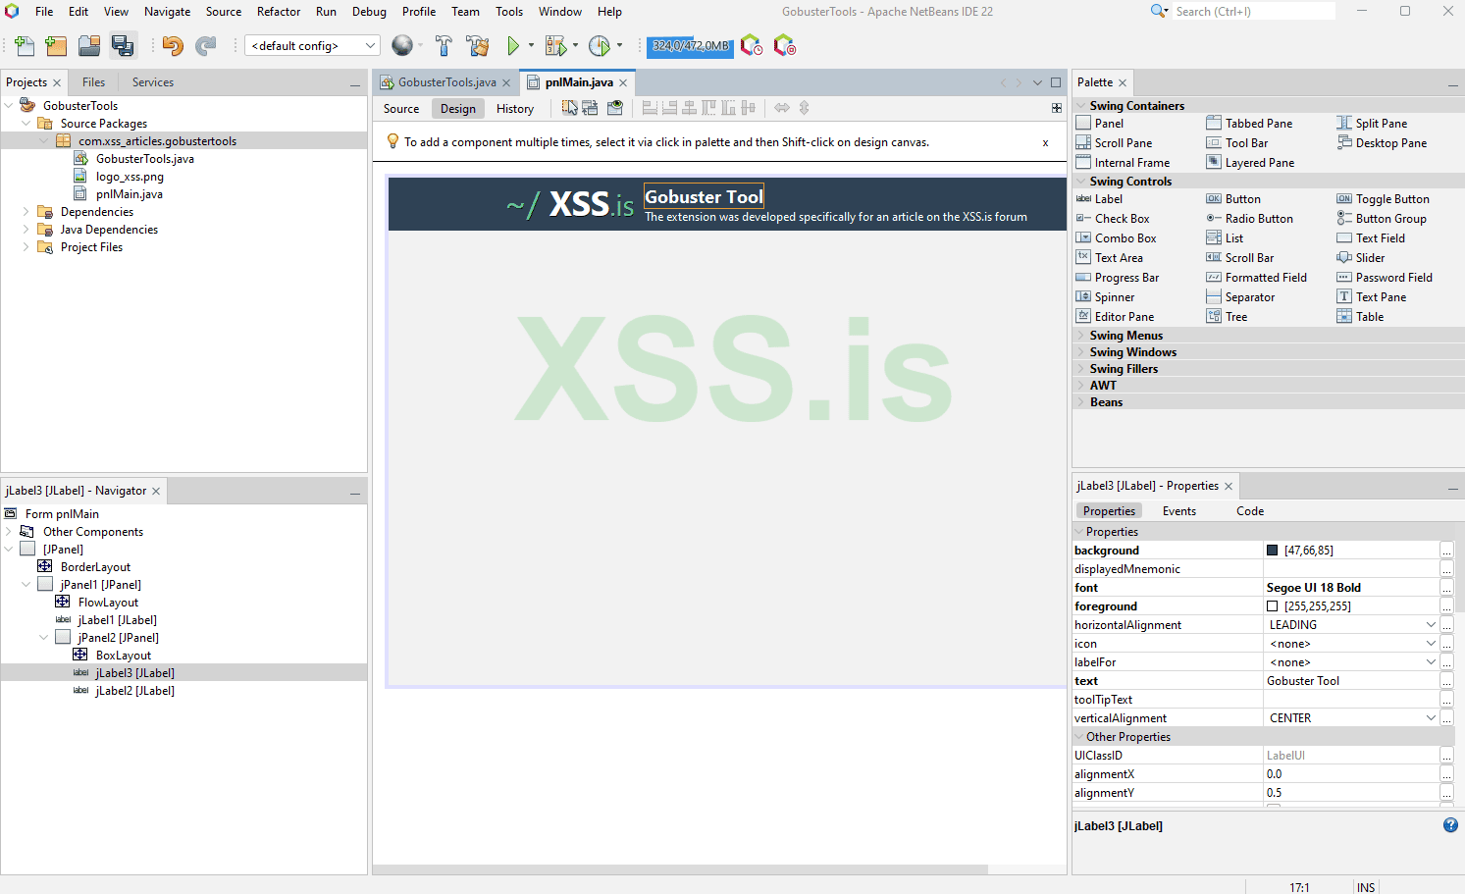This screenshot has height=894, width=1465.
Task: Select BorderLayout in the Navigator
Action: tap(95, 567)
